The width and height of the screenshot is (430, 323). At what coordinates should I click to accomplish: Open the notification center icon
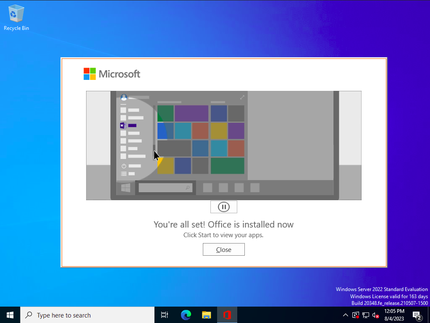417,315
